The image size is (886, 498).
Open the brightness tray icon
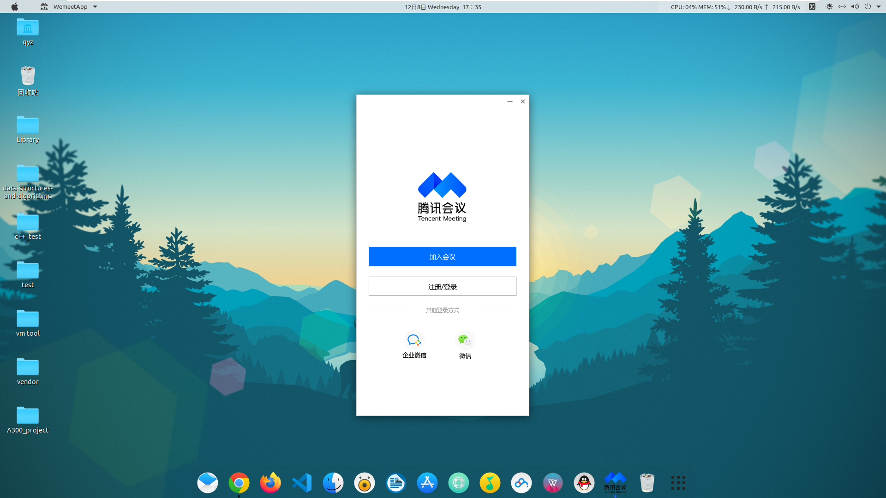point(829,6)
